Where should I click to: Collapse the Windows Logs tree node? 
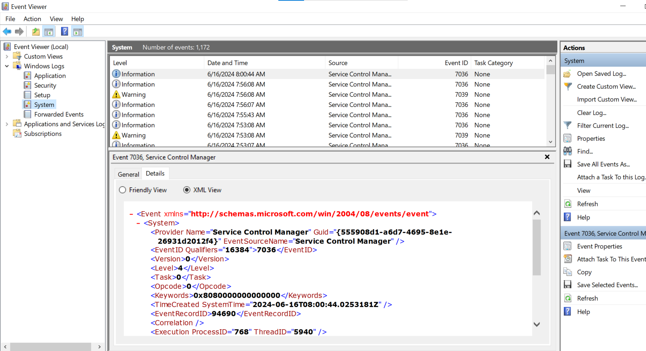pyautogui.click(x=6, y=66)
